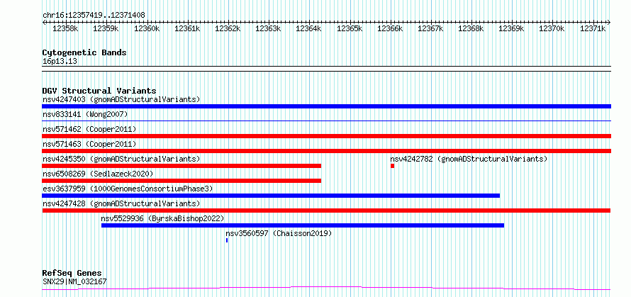Click the 12358k ruler tick label

[x=65, y=29]
